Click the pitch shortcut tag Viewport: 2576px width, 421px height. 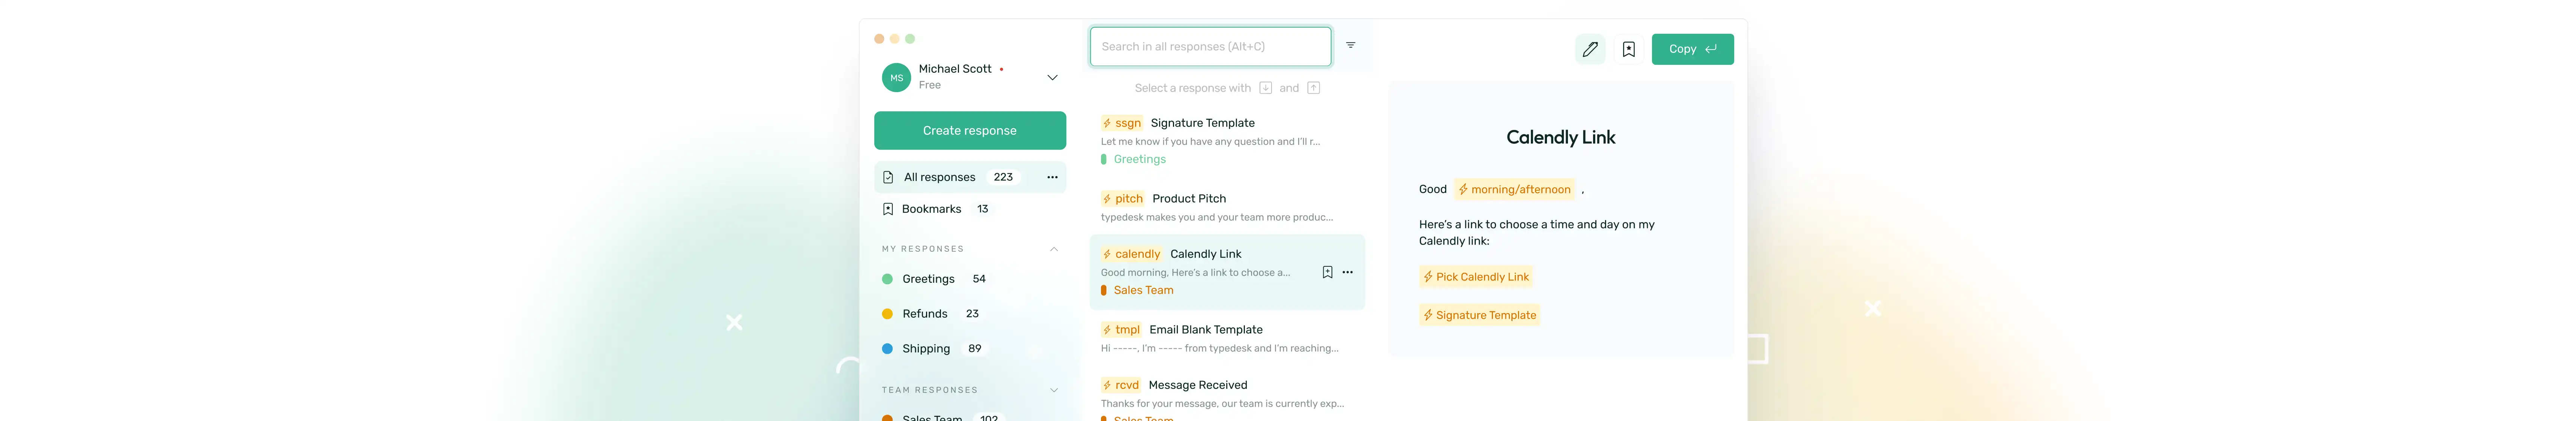pyautogui.click(x=1123, y=199)
